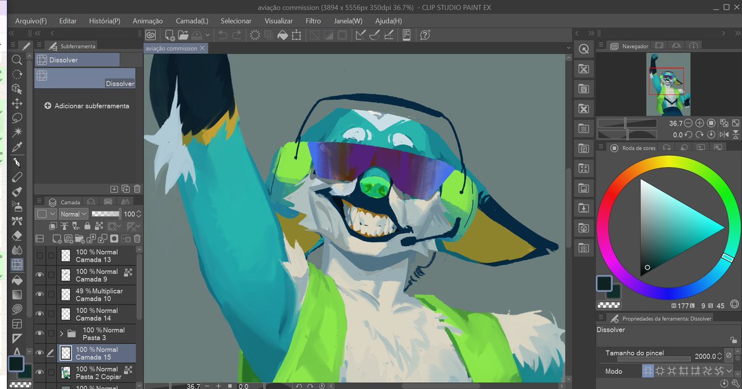The height and width of the screenshot is (389, 742).
Task: Delete layer with Camada trash icon
Action: coord(137,239)
